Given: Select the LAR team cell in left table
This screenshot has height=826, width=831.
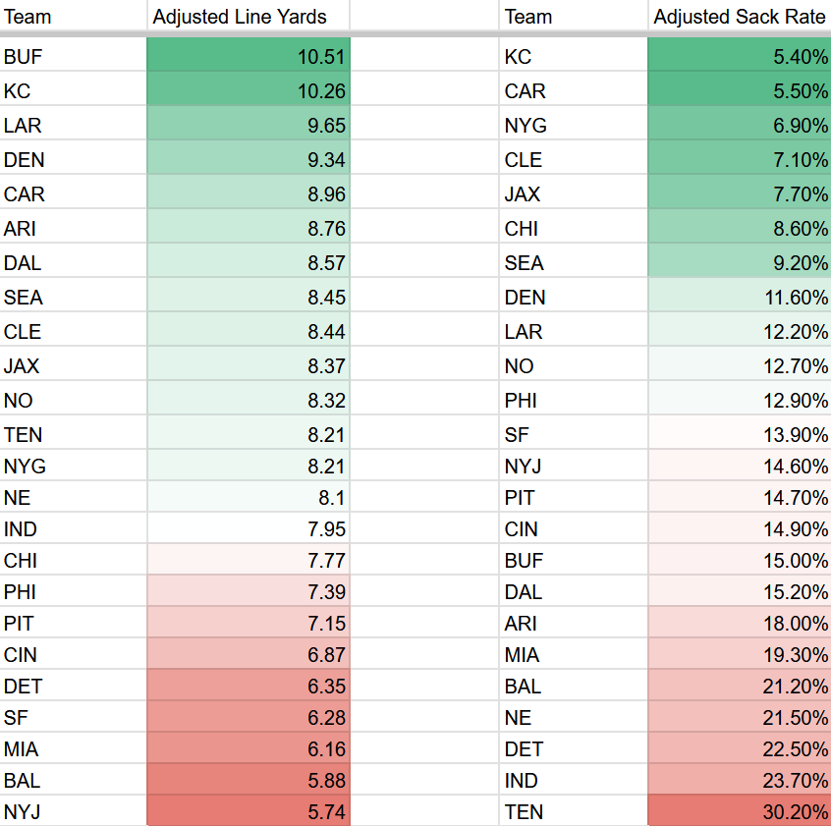Looking at the screenshot, I should tap(74, 126).
